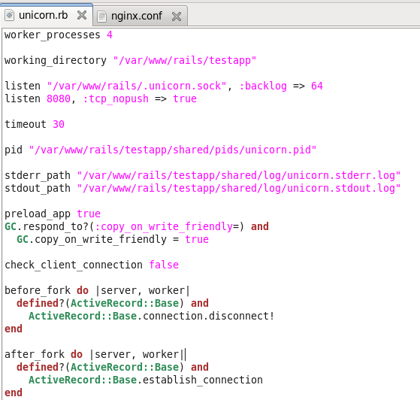The width and height of the screenshot is (420, 400).
Task: Click establish_connection method call
Action: tap(203, 380)
